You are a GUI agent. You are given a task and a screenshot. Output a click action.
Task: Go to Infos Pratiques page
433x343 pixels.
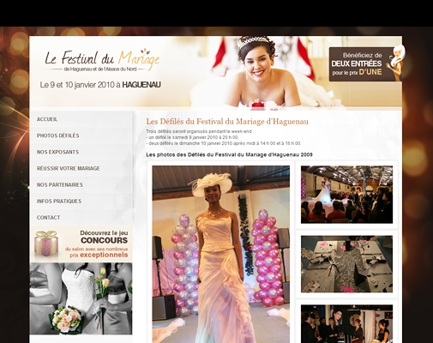[59, 201]
